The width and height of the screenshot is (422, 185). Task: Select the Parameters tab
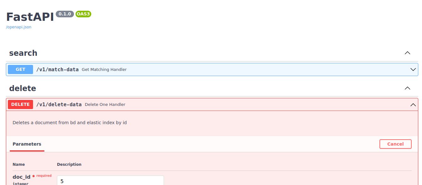pos(27,144)
